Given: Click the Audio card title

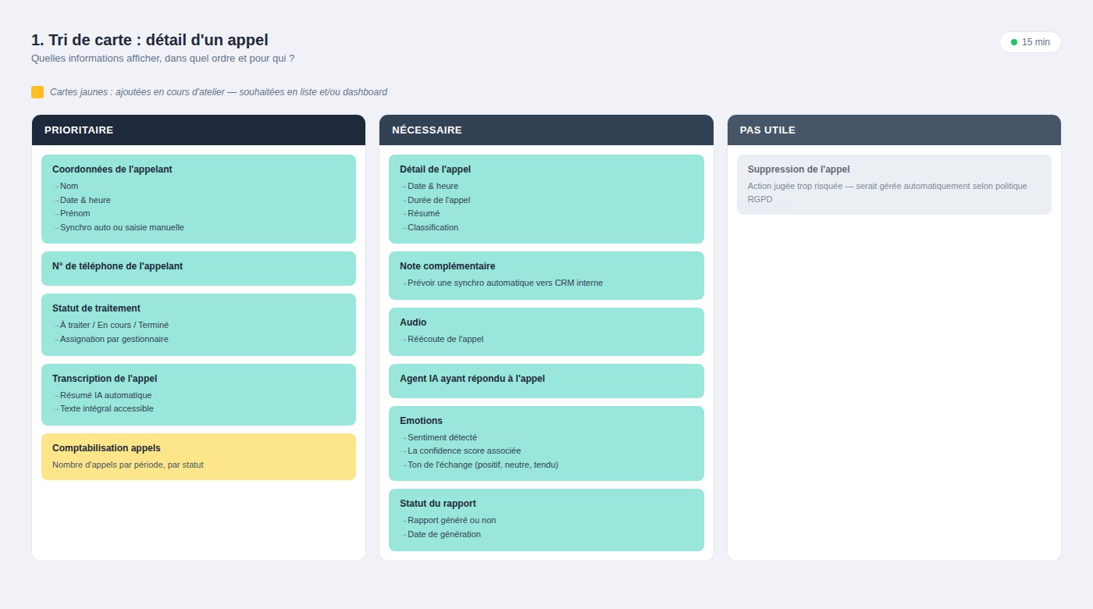Looking at the screenshot, I should click(413, 322).
